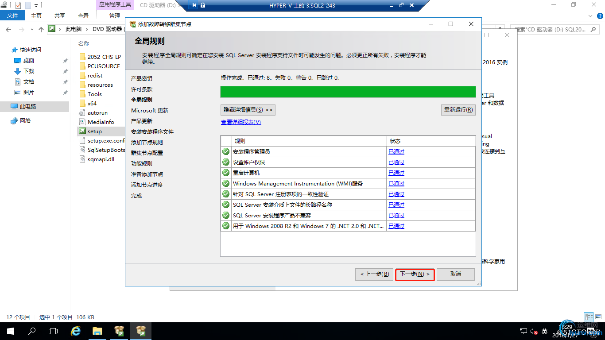Sort files by the 名称 column header
Image resolution: width=605 pixels, height=340 pixels.
pyautogui.click(x=84, y=43)
